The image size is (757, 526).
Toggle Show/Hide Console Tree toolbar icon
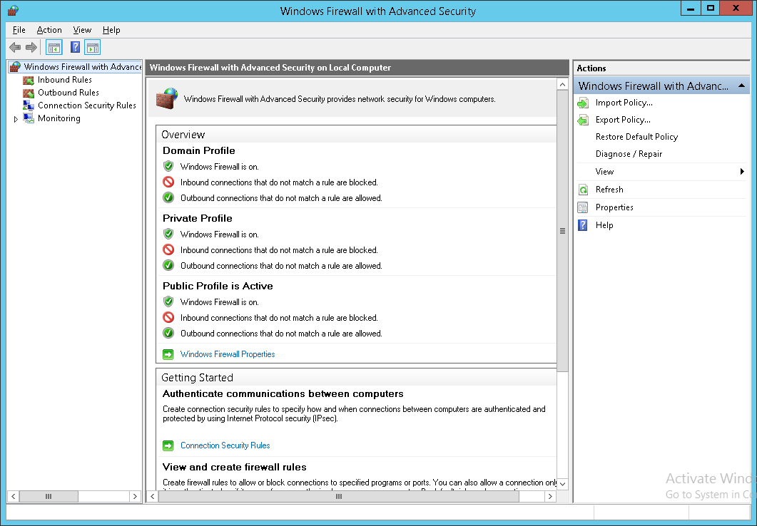pyautogui.click(x=54, y=47)
